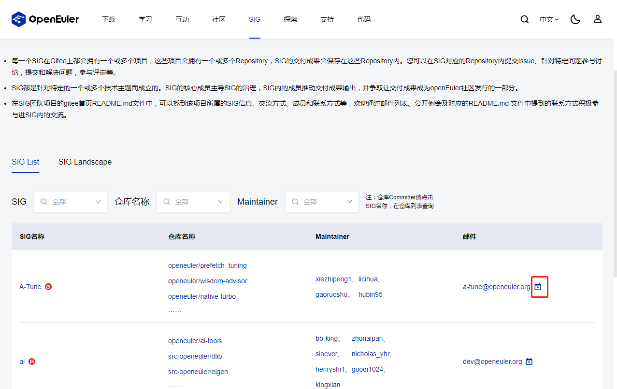Viewport: 617px width, 389px height.
Task: Select the SIG List tab
Action: pos(26,162)
